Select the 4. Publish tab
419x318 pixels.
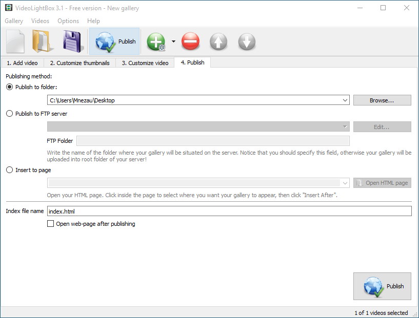(192, 62)
